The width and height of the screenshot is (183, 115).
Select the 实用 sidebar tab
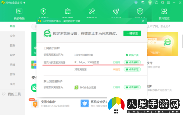tap(13, 84)
